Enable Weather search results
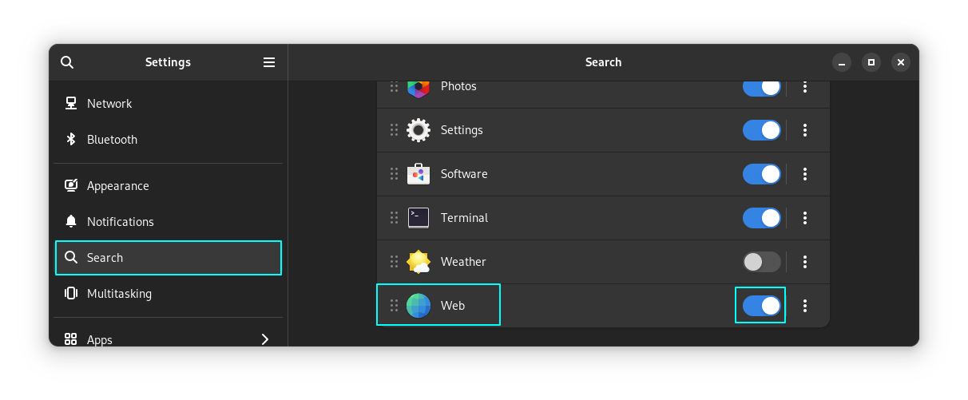Image resolution: width=968 pixels, height=400 pixels. click(762, 262)
